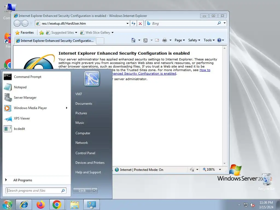Click Add to Favorites Bar icon
Viewport: 280px width, 210px height.
coord(42,33)
